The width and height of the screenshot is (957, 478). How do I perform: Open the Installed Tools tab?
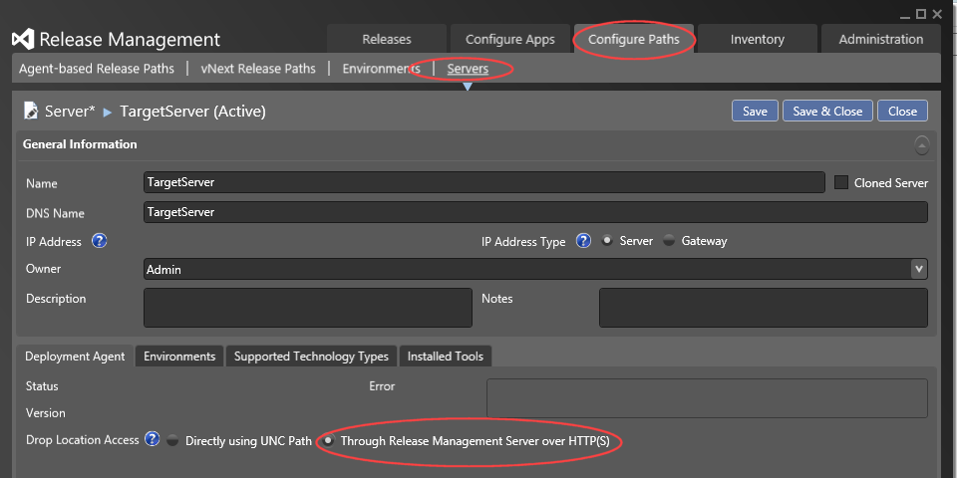[446, 357]
